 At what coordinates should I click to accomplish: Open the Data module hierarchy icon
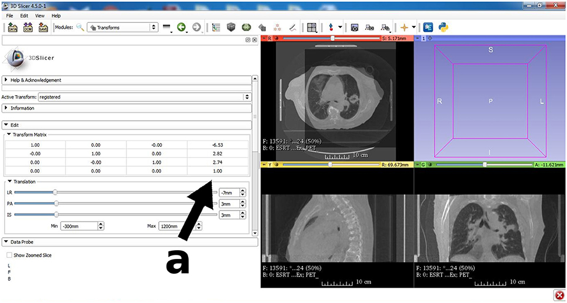pyautogui.click(x=216, y=28)
